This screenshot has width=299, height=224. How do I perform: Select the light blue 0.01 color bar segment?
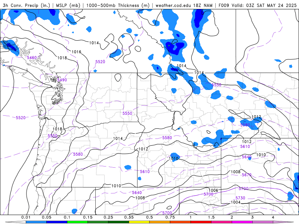click(x=36, y=222)
